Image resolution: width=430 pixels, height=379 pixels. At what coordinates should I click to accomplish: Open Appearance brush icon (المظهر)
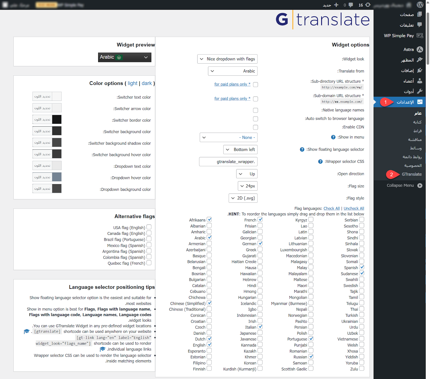(x=420, y=60)
